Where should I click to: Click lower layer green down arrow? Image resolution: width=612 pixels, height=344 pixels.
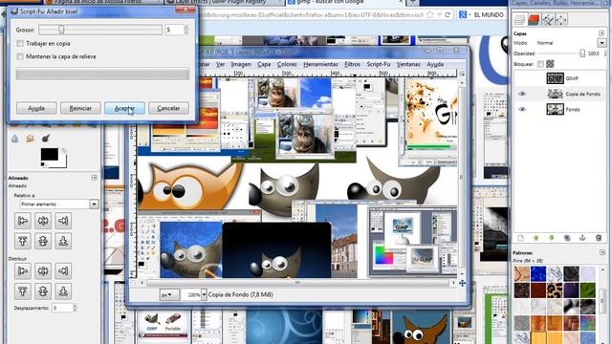(552, 238)
